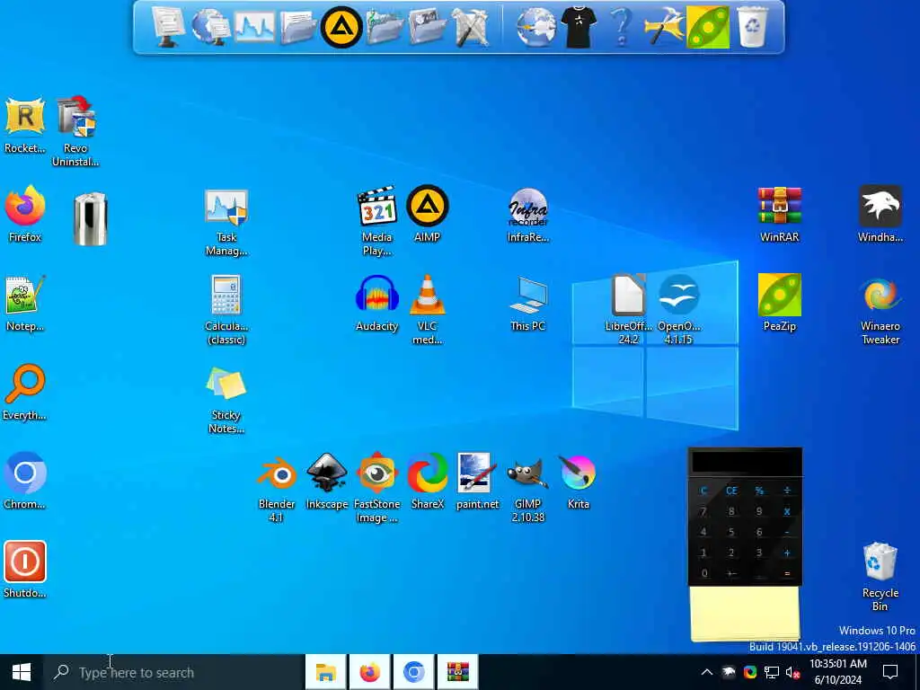Open WinRAR desktop shortcut
The width and height of the screenshot is (920, 690).
click(779, 214)
